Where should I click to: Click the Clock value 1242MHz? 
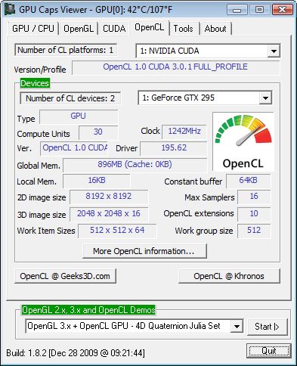[x=184, y=132]
